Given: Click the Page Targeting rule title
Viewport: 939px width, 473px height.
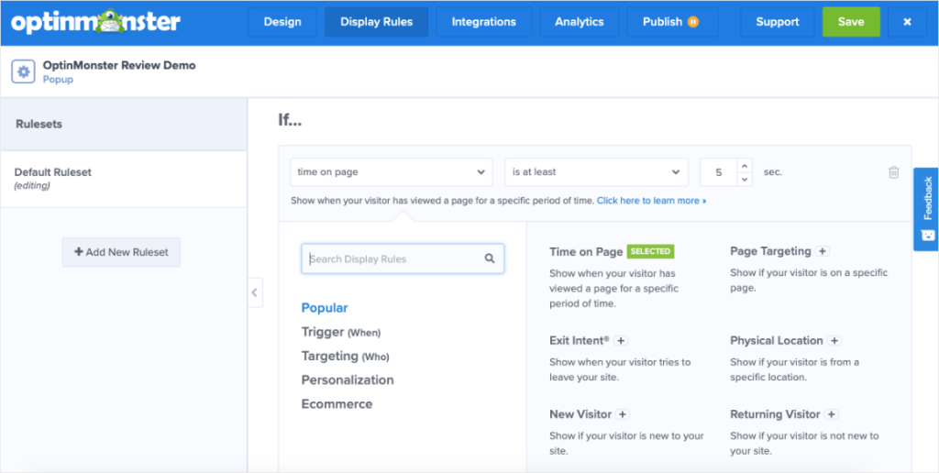Looking at the screenshot, I should pos(770,251).
